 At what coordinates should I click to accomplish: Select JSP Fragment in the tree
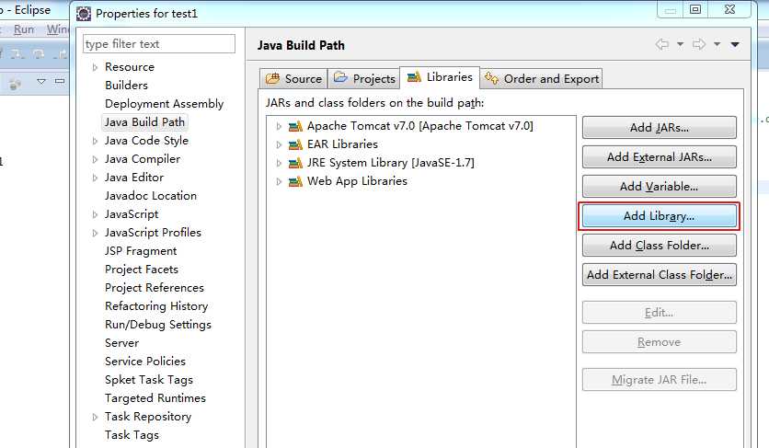pyautogui.click(x=141, y=251)
